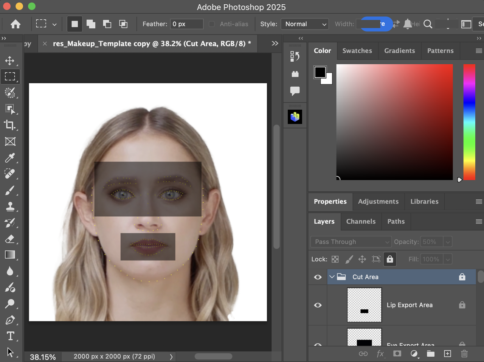484x362 pixels.
Task: Hide the Lip Export Area layer
Action: pyautogui.click(x=318, y=305)
